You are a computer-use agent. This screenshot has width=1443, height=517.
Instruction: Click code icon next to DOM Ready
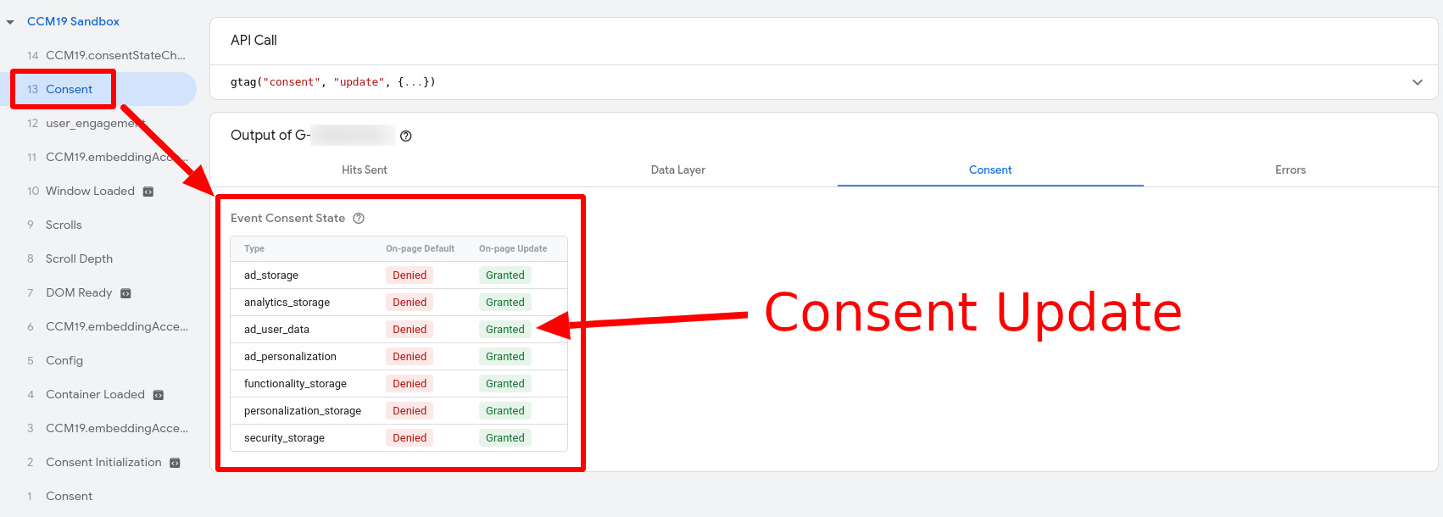point(125,293)
